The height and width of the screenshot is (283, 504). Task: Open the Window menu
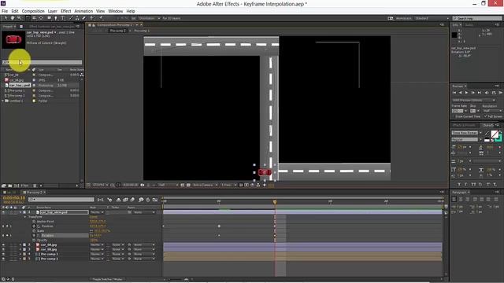click(x=116, y=11)
